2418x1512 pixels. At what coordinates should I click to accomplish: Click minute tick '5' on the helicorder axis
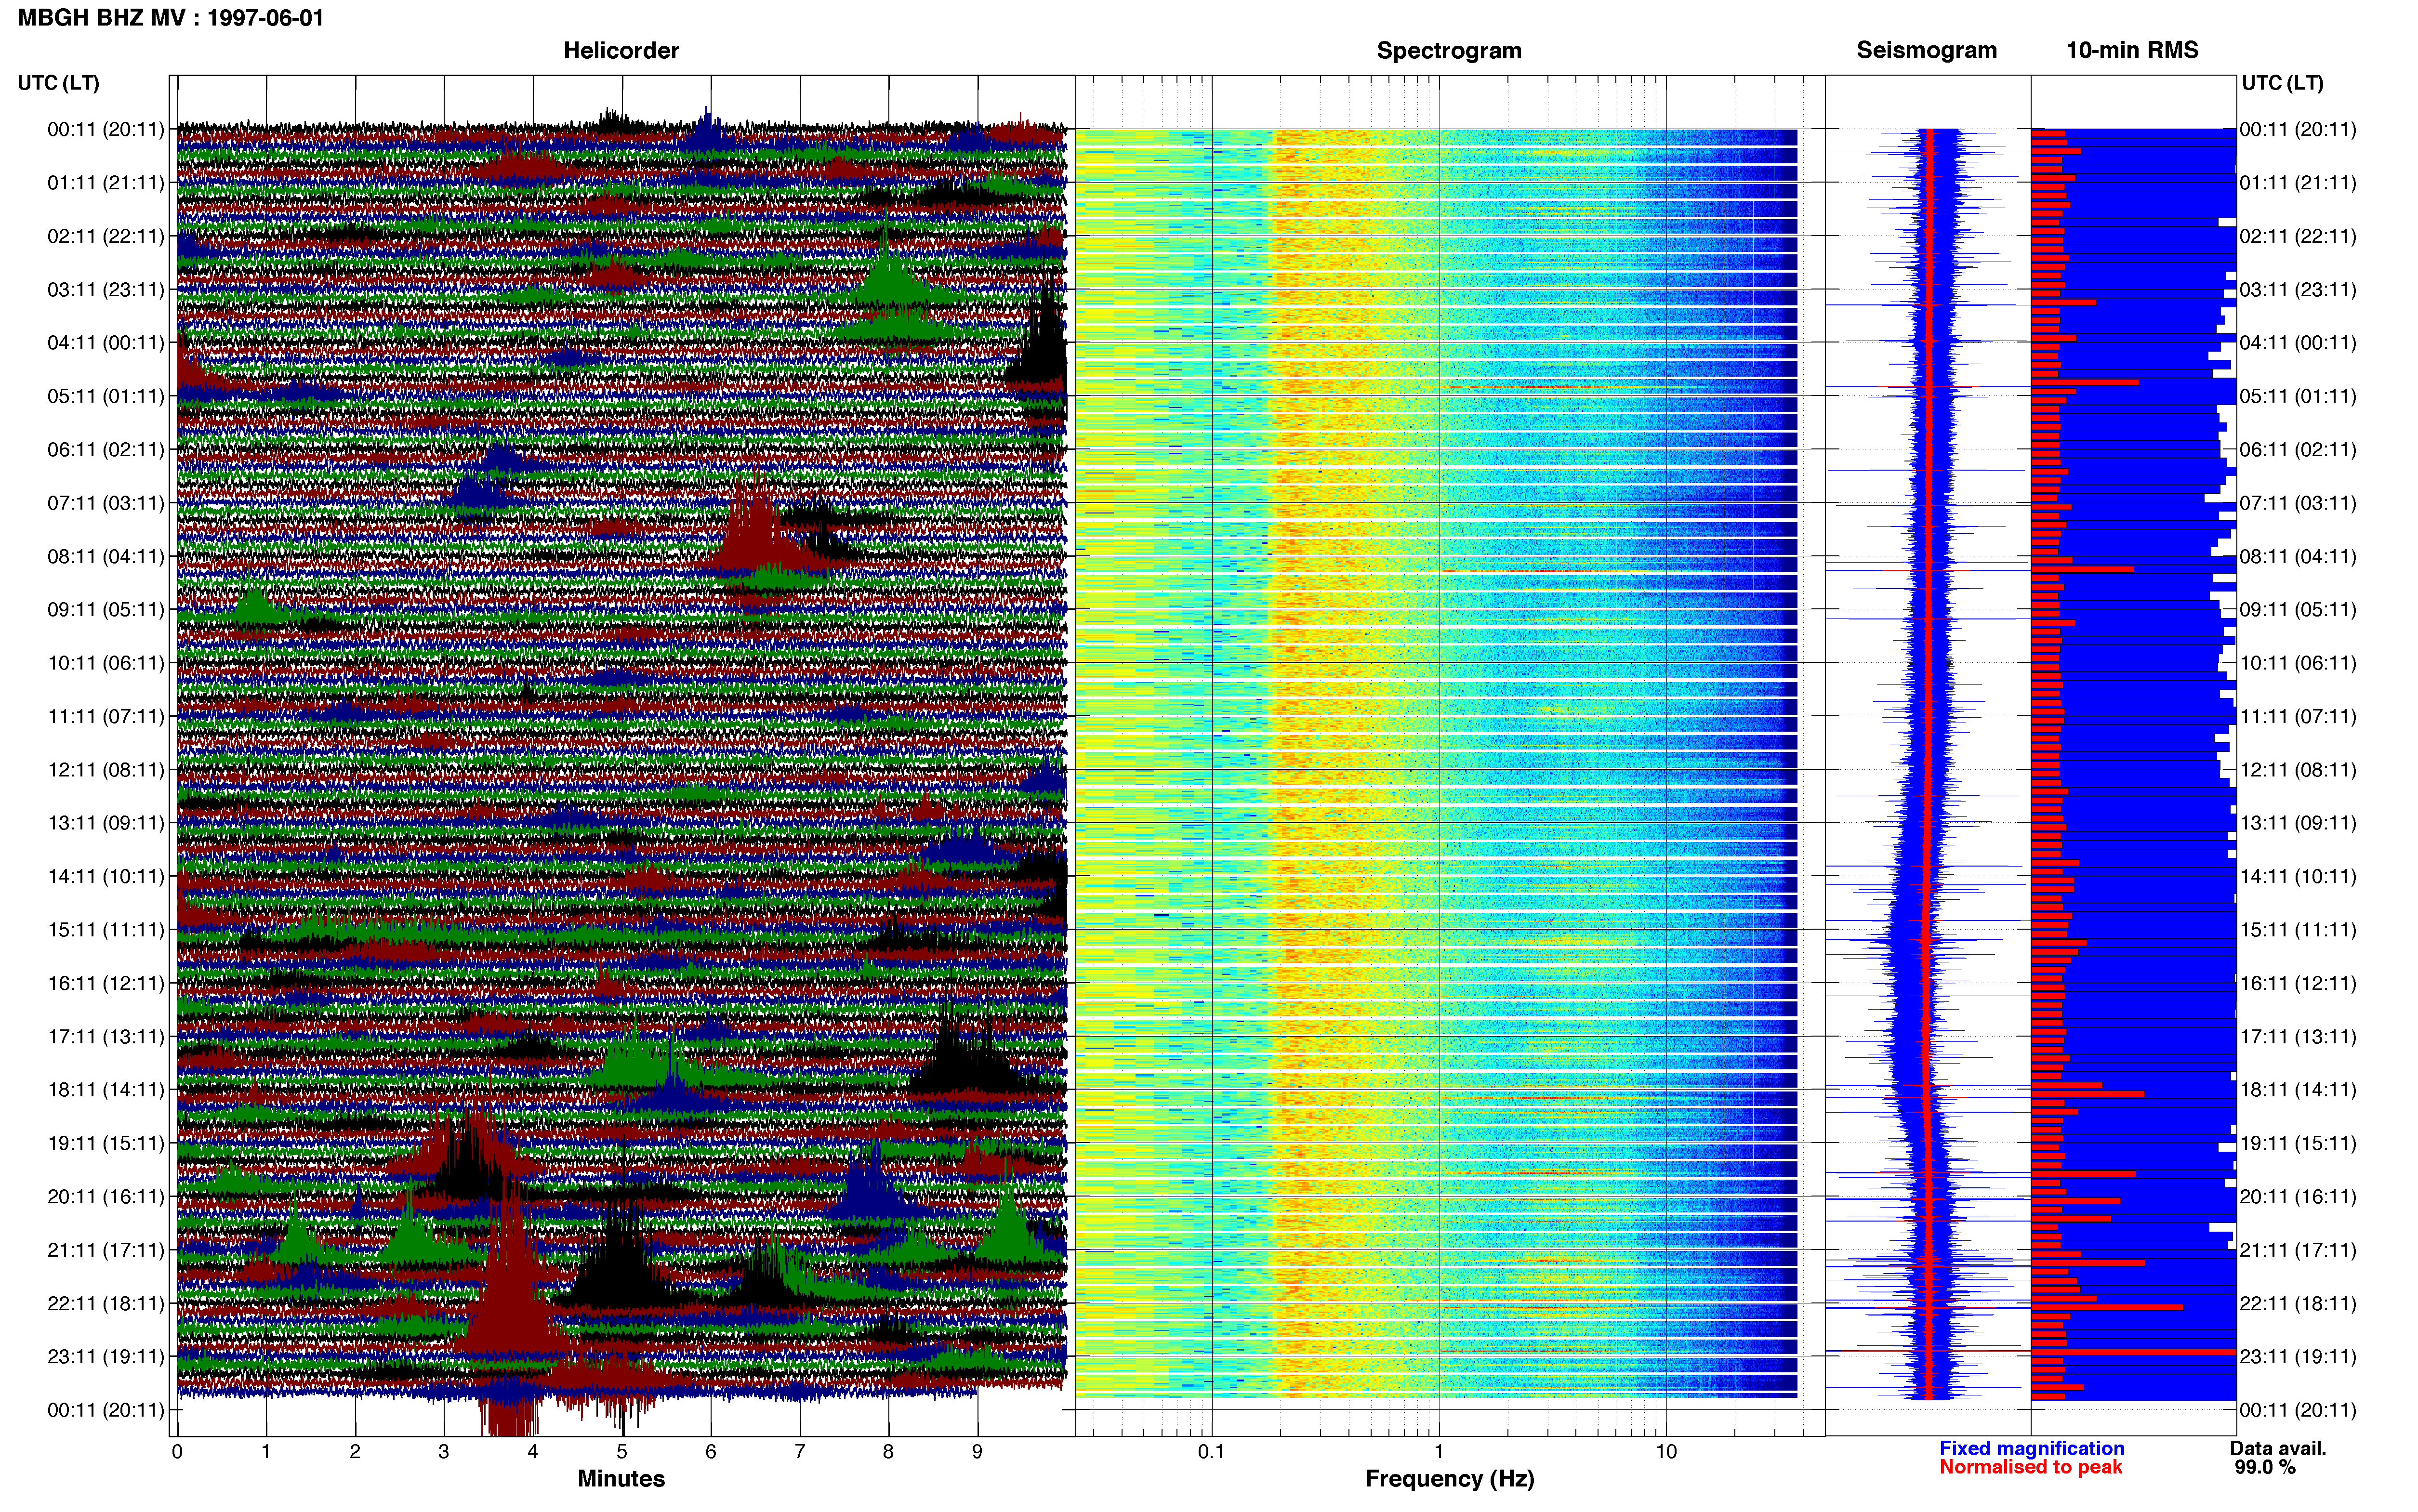point(622,1451)
